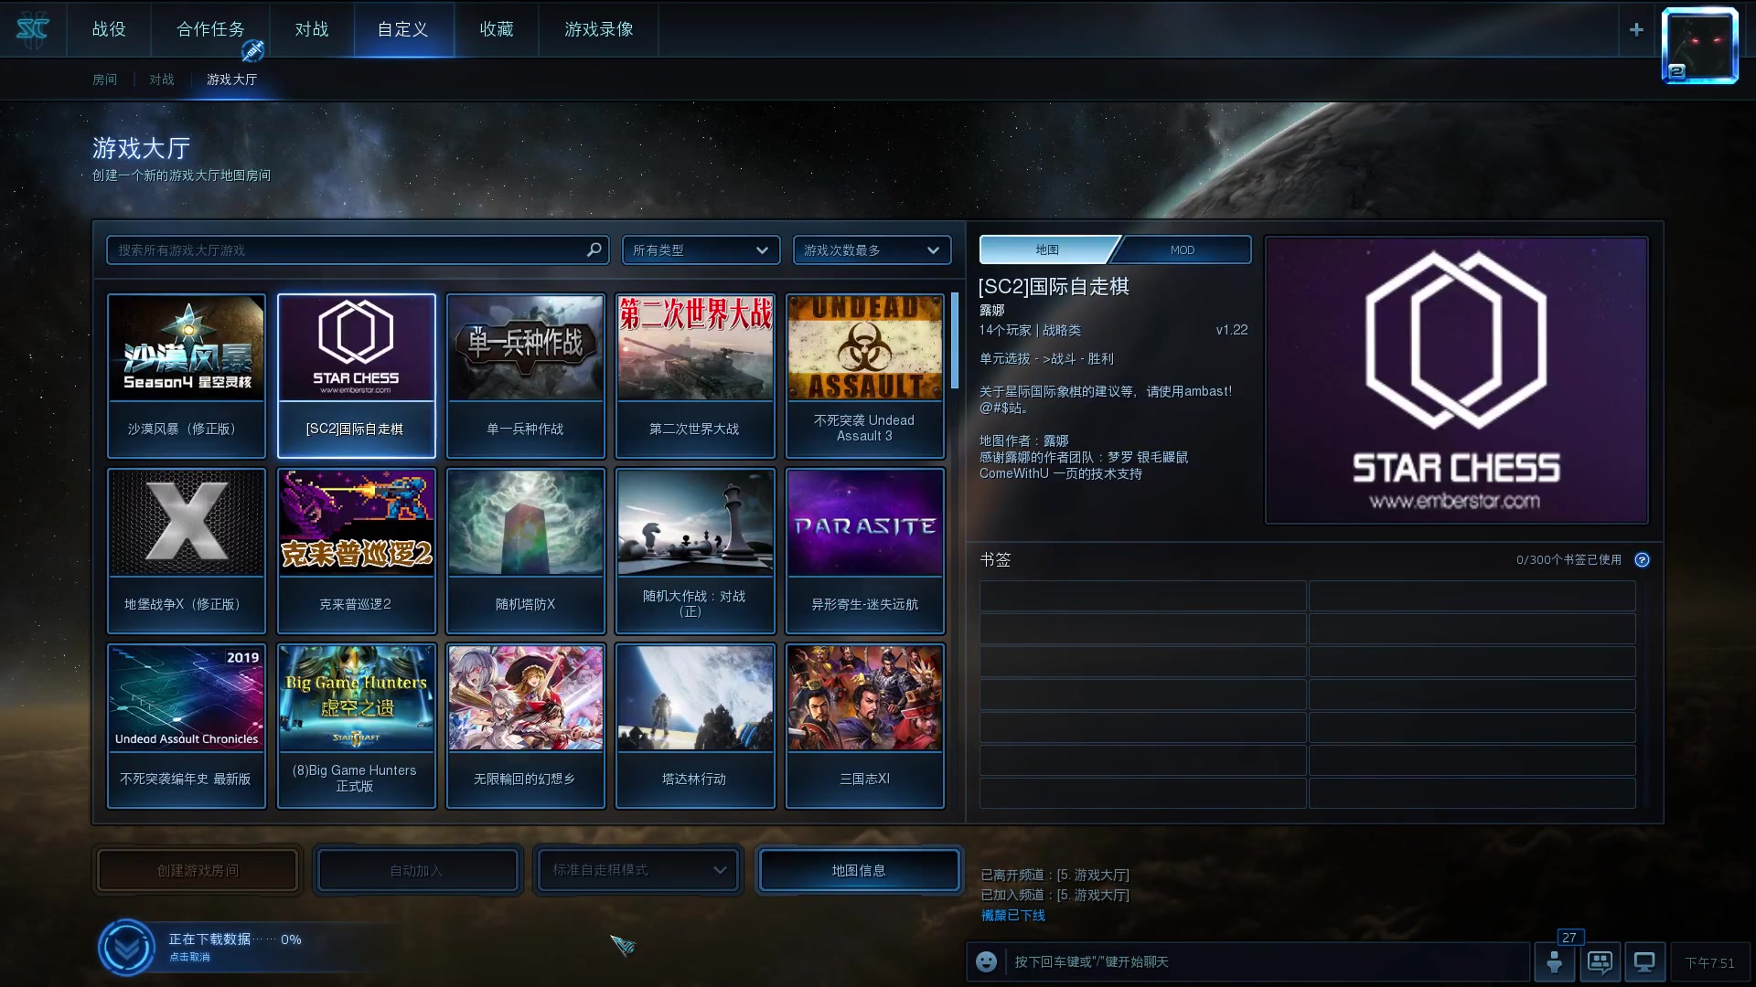Select the 地堡战争X（修正版）map card

187,551
